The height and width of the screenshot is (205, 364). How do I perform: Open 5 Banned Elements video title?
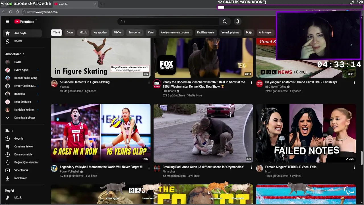pos(85,82)
